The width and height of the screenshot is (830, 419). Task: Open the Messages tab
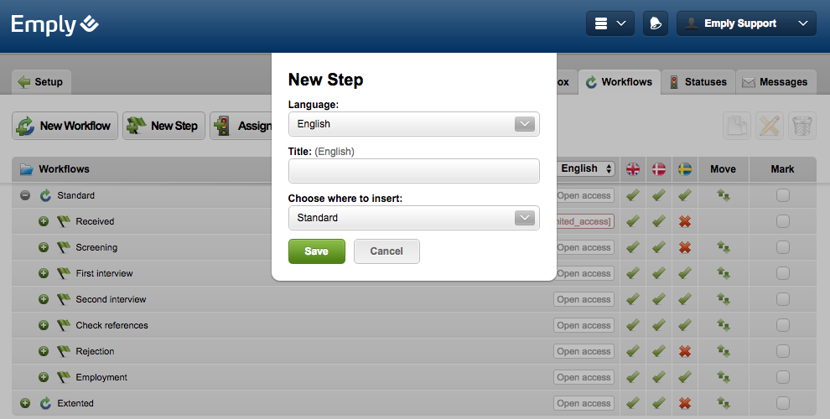[x=776, y=82]
